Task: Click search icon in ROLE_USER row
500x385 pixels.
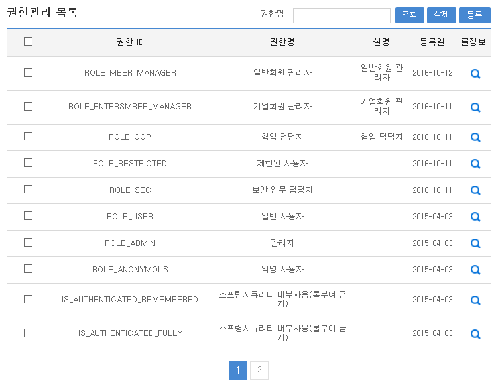Action: tap(475, 217)
